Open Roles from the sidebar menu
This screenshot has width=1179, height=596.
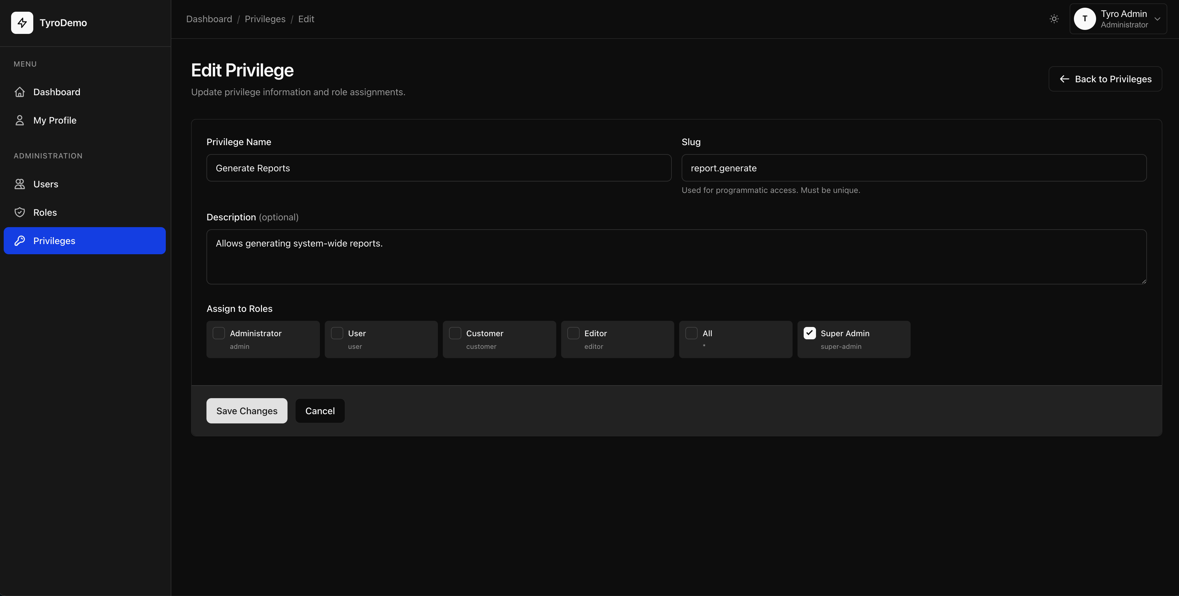point(45,212)
